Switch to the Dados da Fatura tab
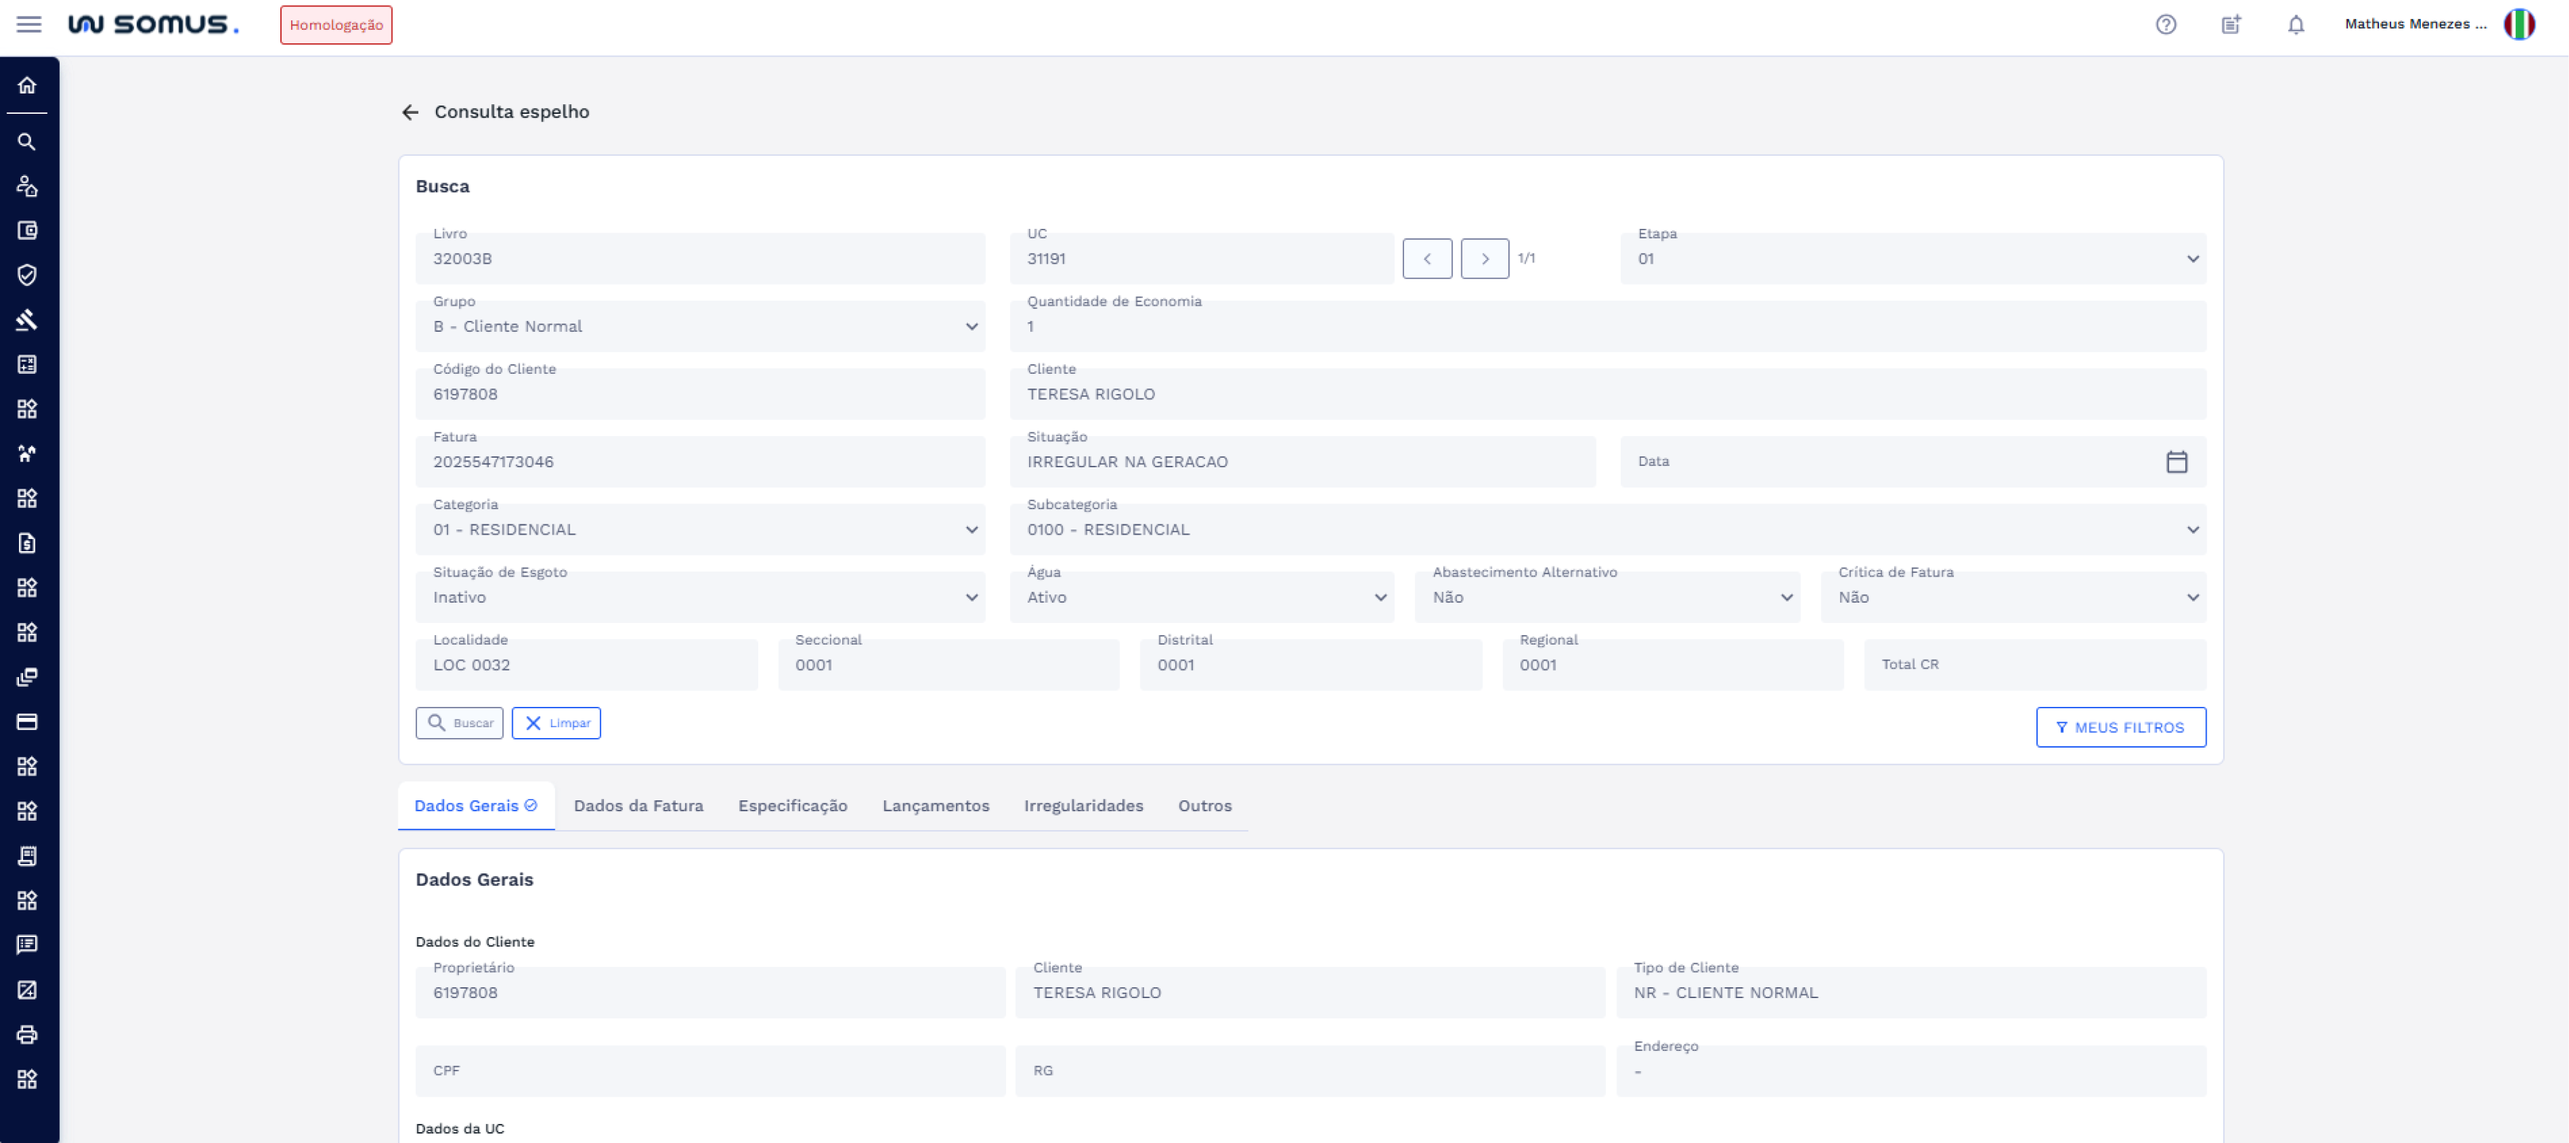Image resolution: width=2569 pixels, height=1143 pixels. [638, 806]
